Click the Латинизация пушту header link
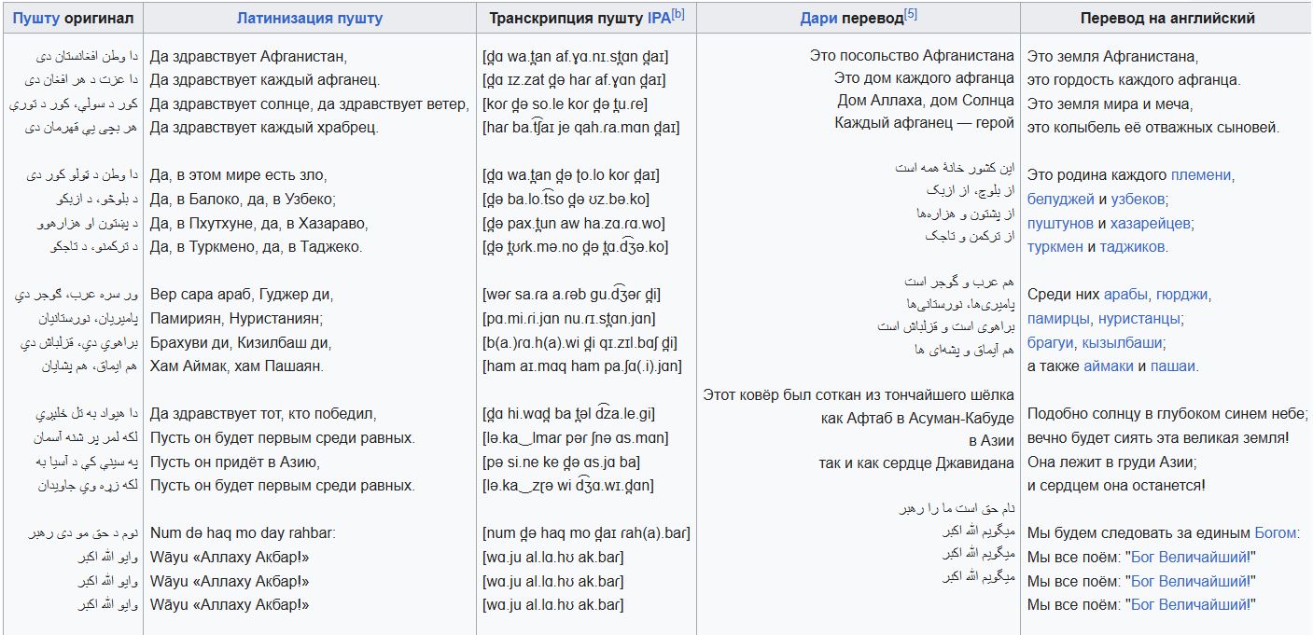This screenshot has width=1313, height=635. (x=309, y=18)
